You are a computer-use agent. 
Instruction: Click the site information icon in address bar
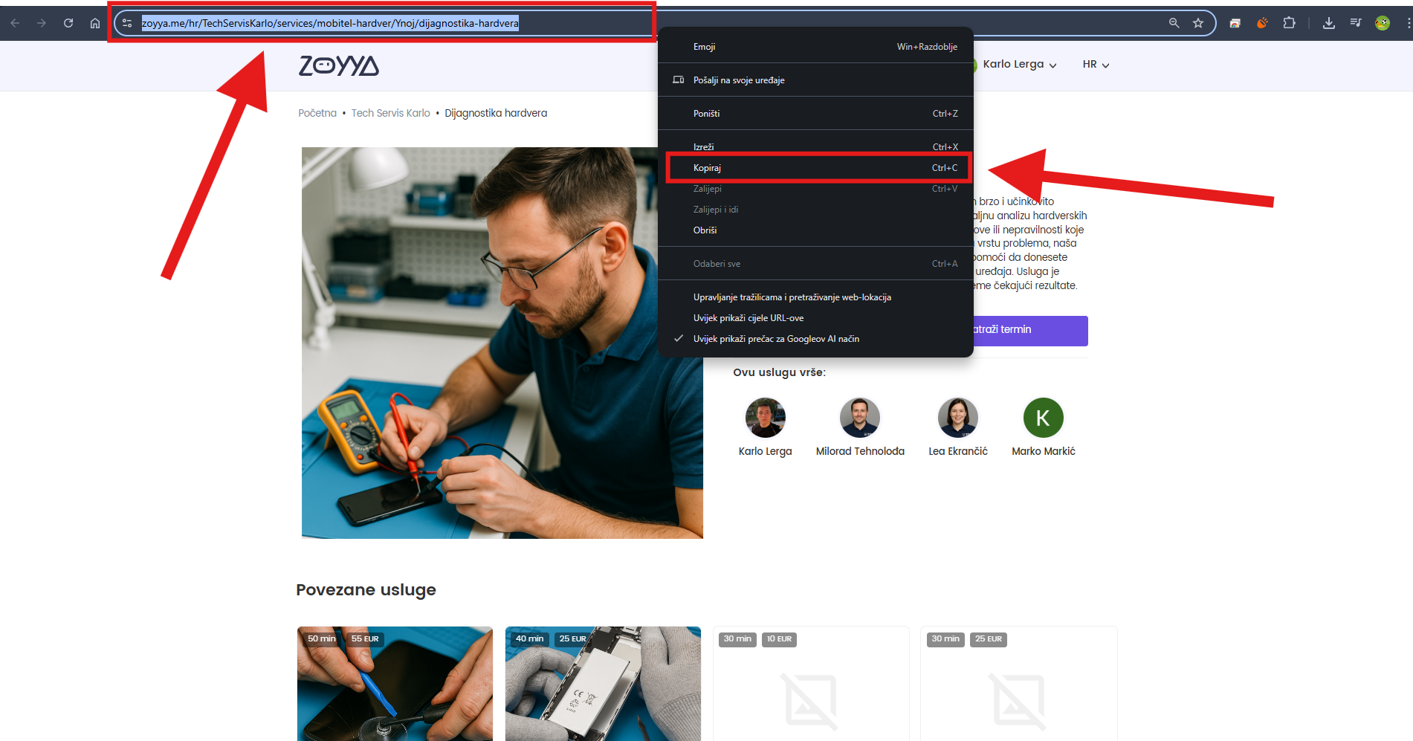127,23
